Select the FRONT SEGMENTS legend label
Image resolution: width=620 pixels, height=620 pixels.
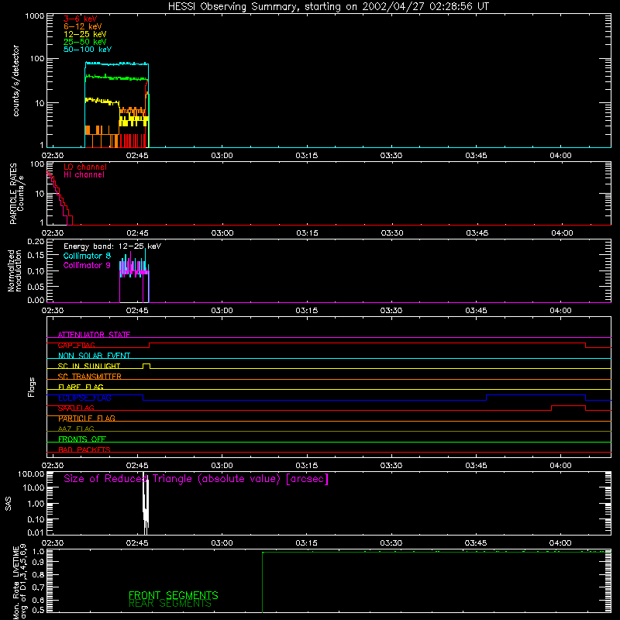coord(173,595)
